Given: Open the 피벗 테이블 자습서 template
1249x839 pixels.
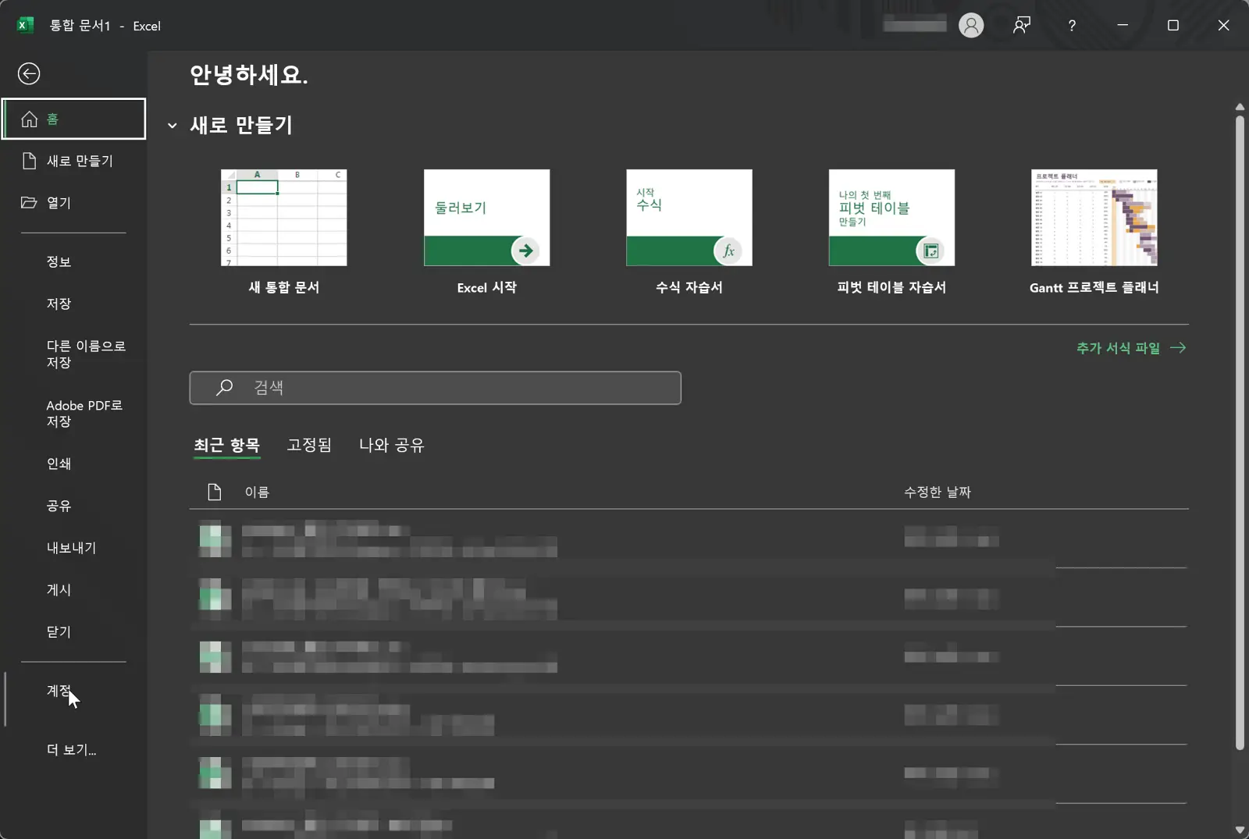Looking at the screenshot, I should 891,233.
